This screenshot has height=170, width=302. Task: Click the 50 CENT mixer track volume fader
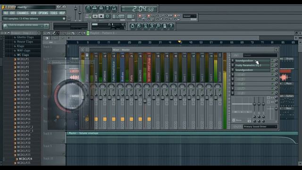(145, 101)
